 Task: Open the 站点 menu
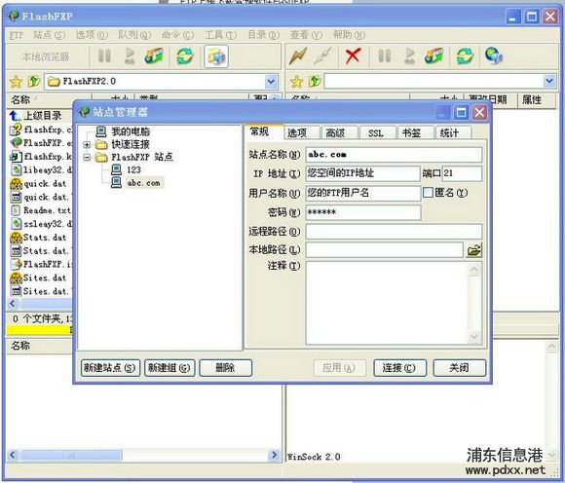[49, 35]
